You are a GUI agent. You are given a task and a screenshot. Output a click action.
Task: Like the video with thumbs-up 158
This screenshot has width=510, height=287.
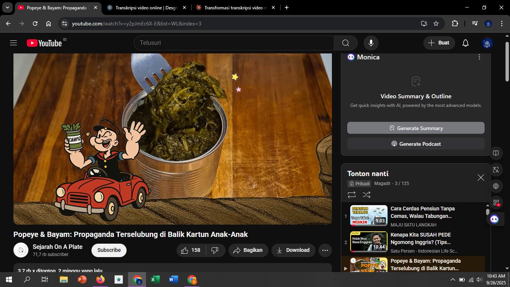coord(191,250)
